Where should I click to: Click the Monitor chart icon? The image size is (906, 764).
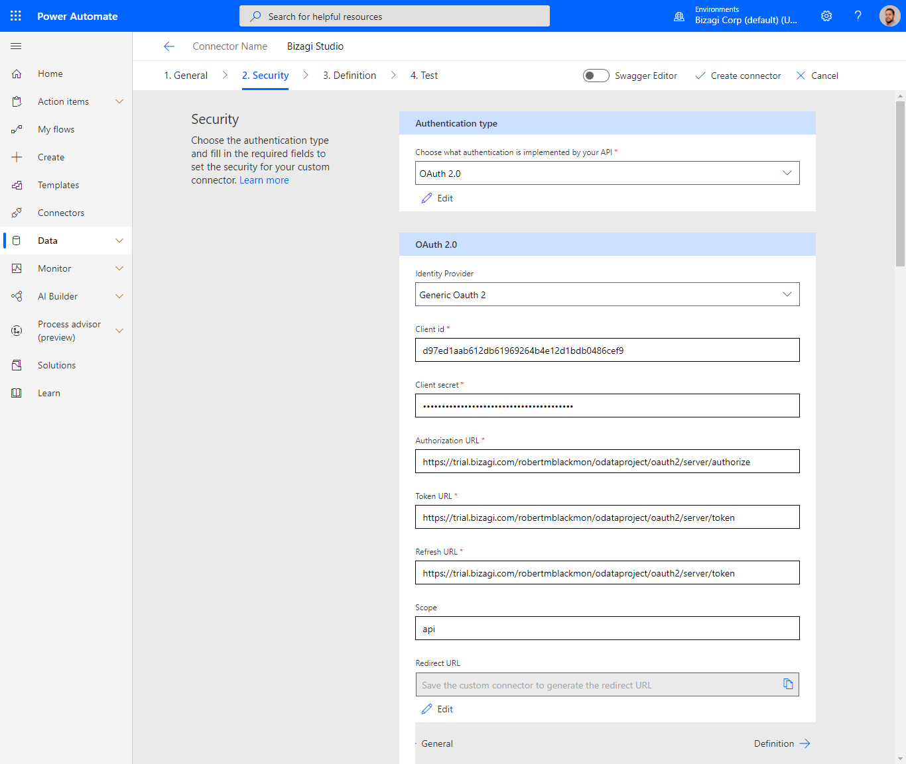[17, 268]
